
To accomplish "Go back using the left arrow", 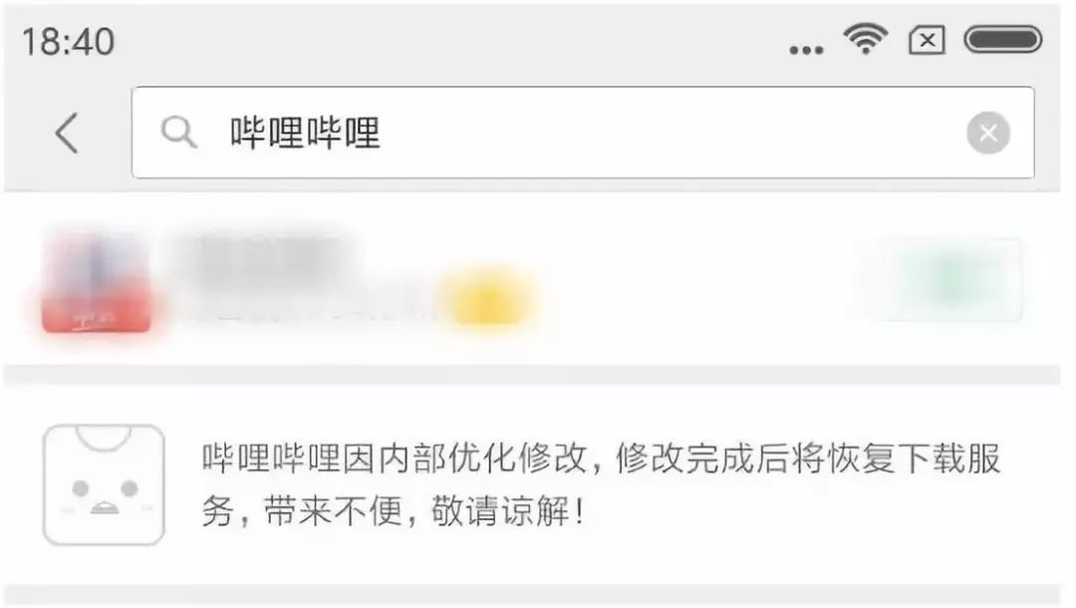I will coord(68,133).
